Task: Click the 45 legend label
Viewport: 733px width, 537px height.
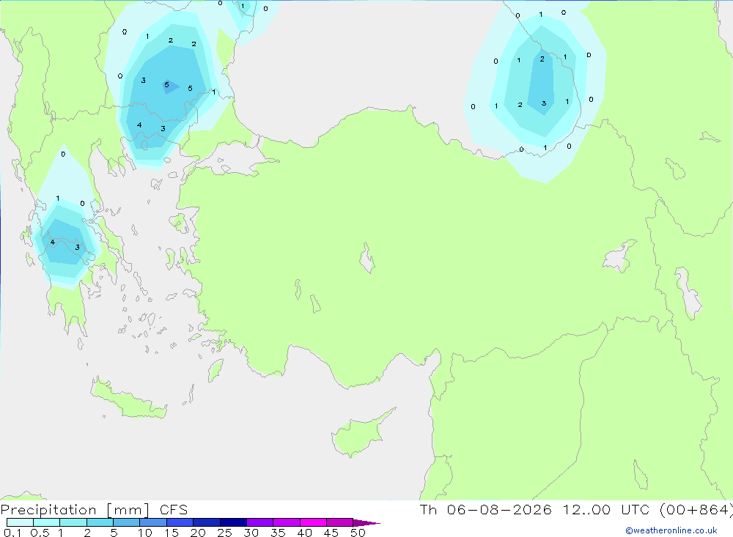Action: [331, 533]
